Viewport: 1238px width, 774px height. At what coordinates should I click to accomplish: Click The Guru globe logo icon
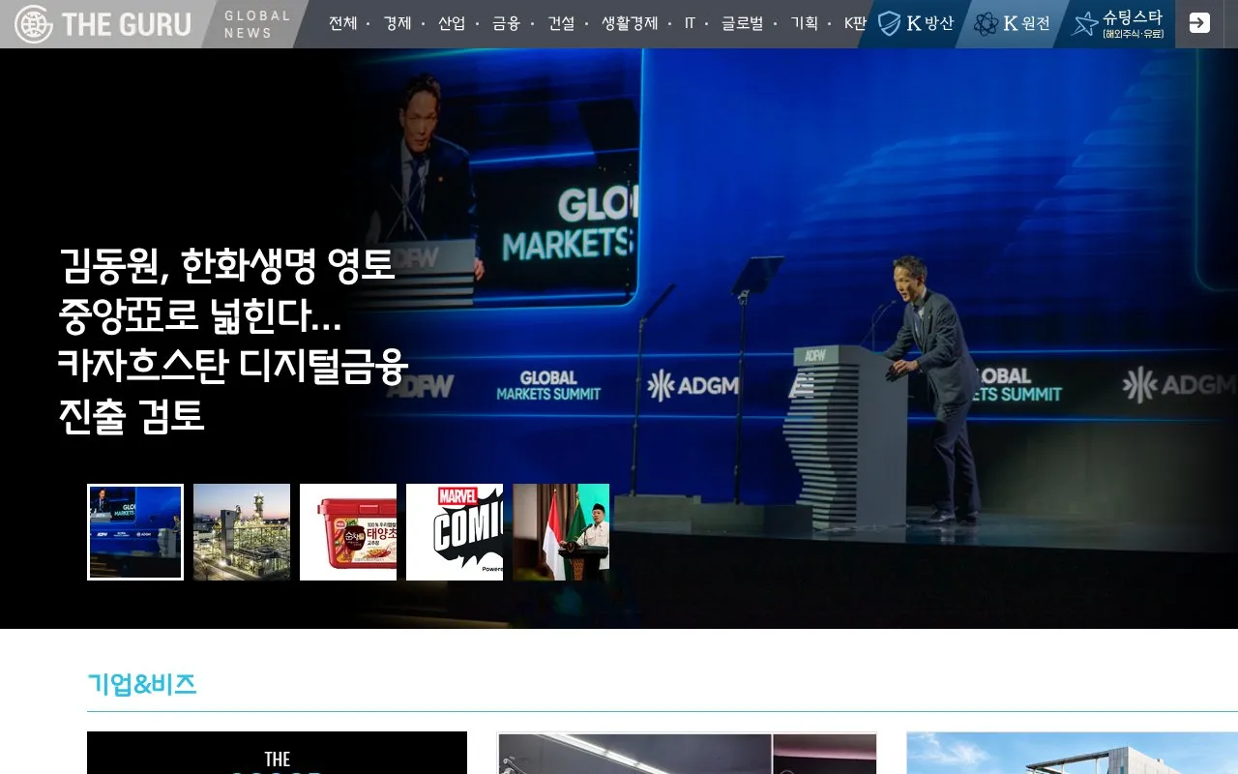point(34,24)
